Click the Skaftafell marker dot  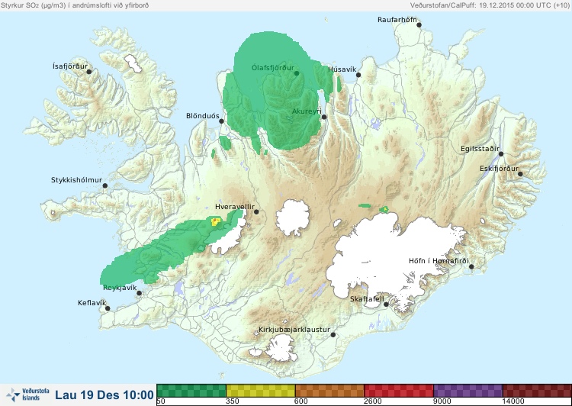[386, 304]
